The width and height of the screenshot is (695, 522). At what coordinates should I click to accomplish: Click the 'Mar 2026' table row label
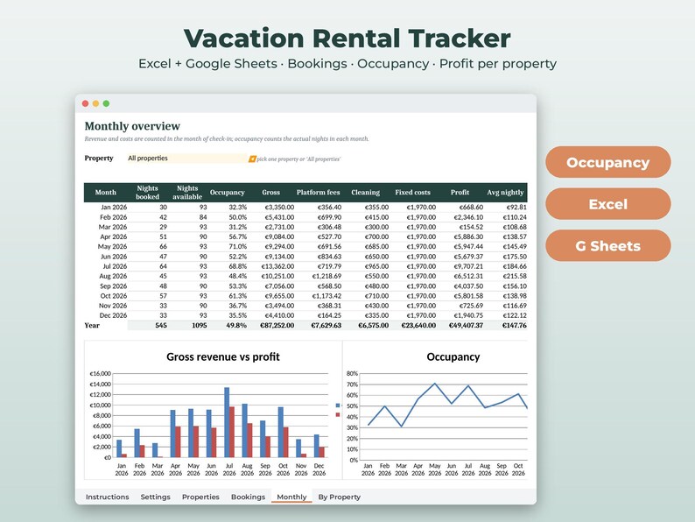[x=113, y=227]
